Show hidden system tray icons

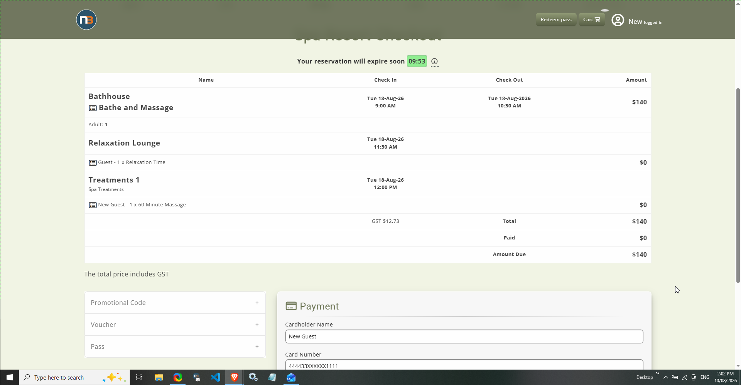pyautogui.click(x=665, y=377)
